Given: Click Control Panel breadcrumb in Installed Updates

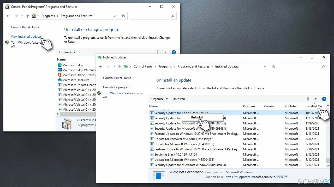Looking at the screenshot, I should click(143, 66).
